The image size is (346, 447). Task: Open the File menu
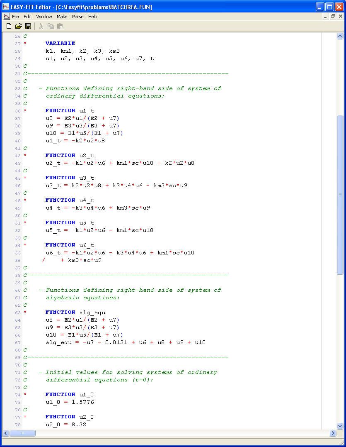15,17
